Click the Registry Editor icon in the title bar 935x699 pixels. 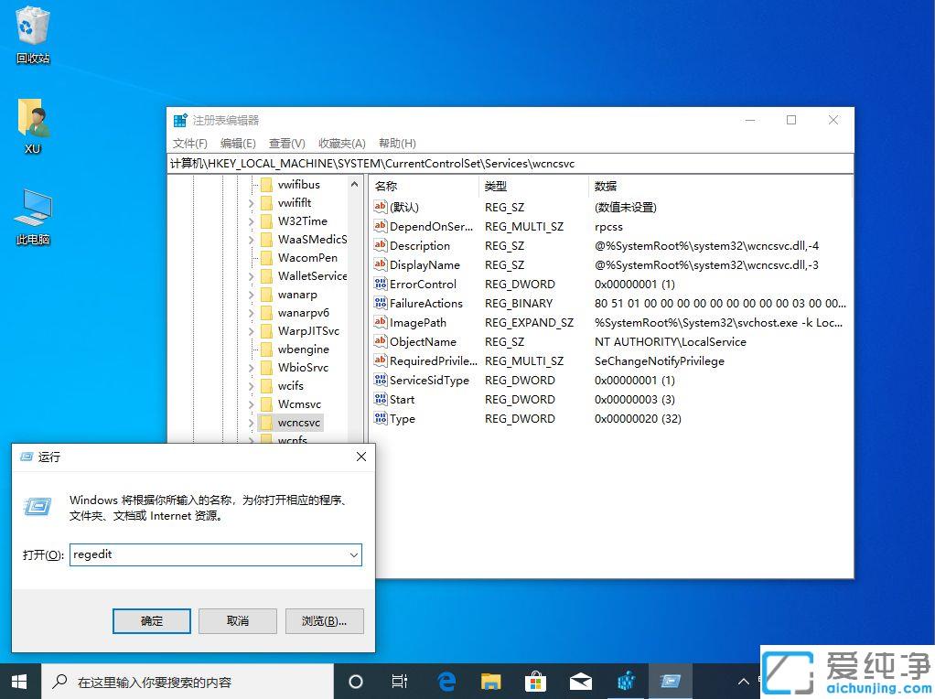click(179, 119)
